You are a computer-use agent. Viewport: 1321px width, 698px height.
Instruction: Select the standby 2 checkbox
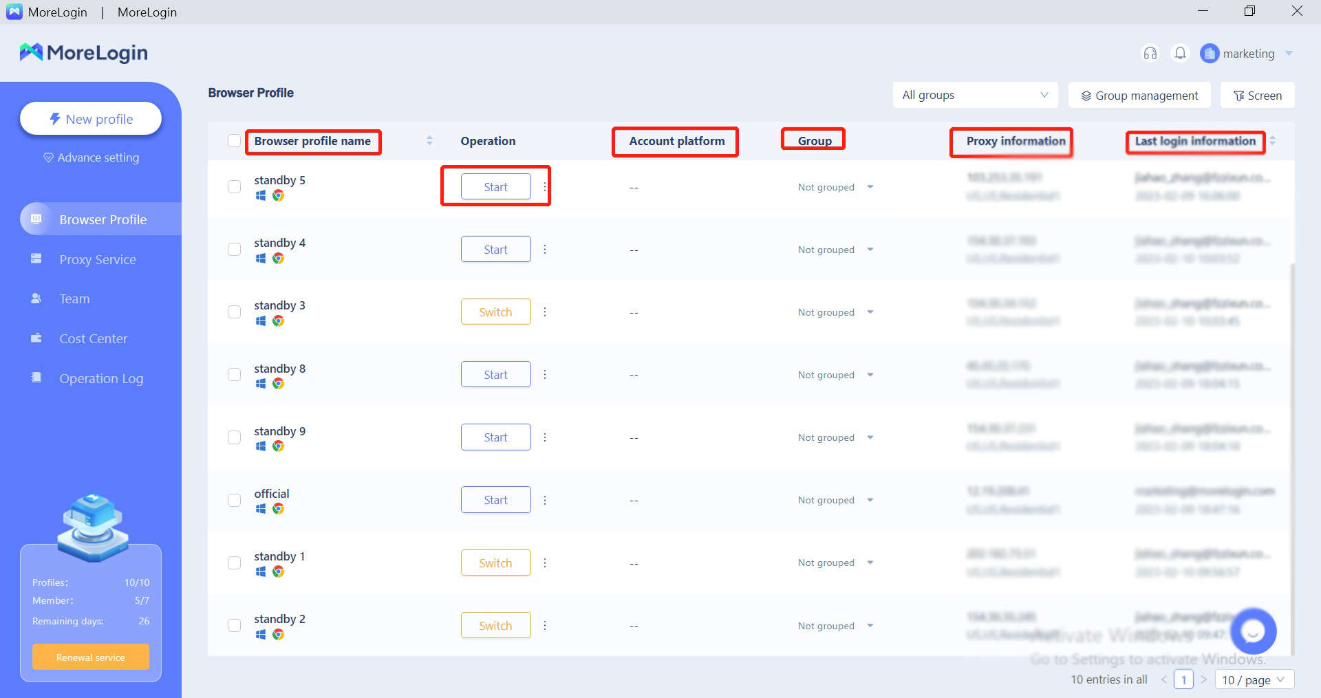pyautogui.click(x=234, y=626)
